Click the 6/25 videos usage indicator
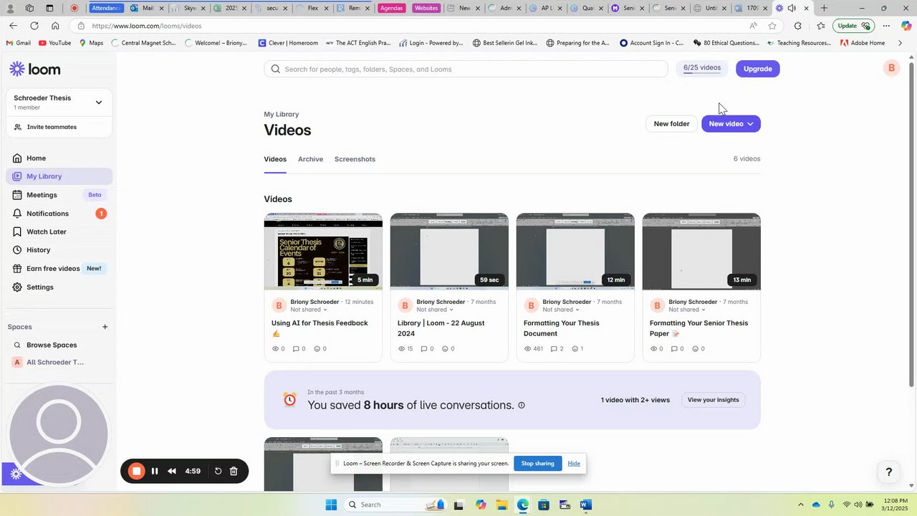917x516 pixels. 702,68
